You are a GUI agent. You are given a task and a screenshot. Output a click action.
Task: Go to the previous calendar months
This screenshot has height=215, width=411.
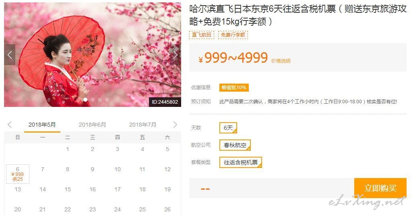pos(10,125)
